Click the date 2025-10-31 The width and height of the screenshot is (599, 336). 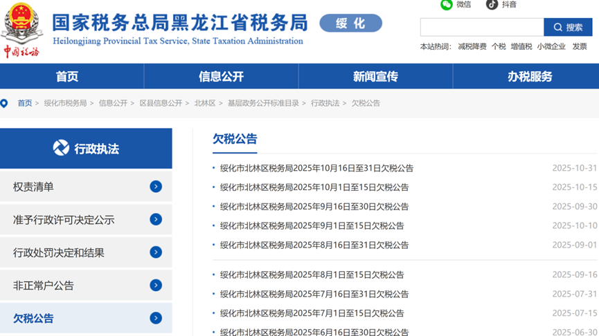point(575,168)
